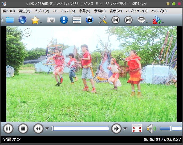Open the オーディオ(A) menu

(x=64, y=11)
